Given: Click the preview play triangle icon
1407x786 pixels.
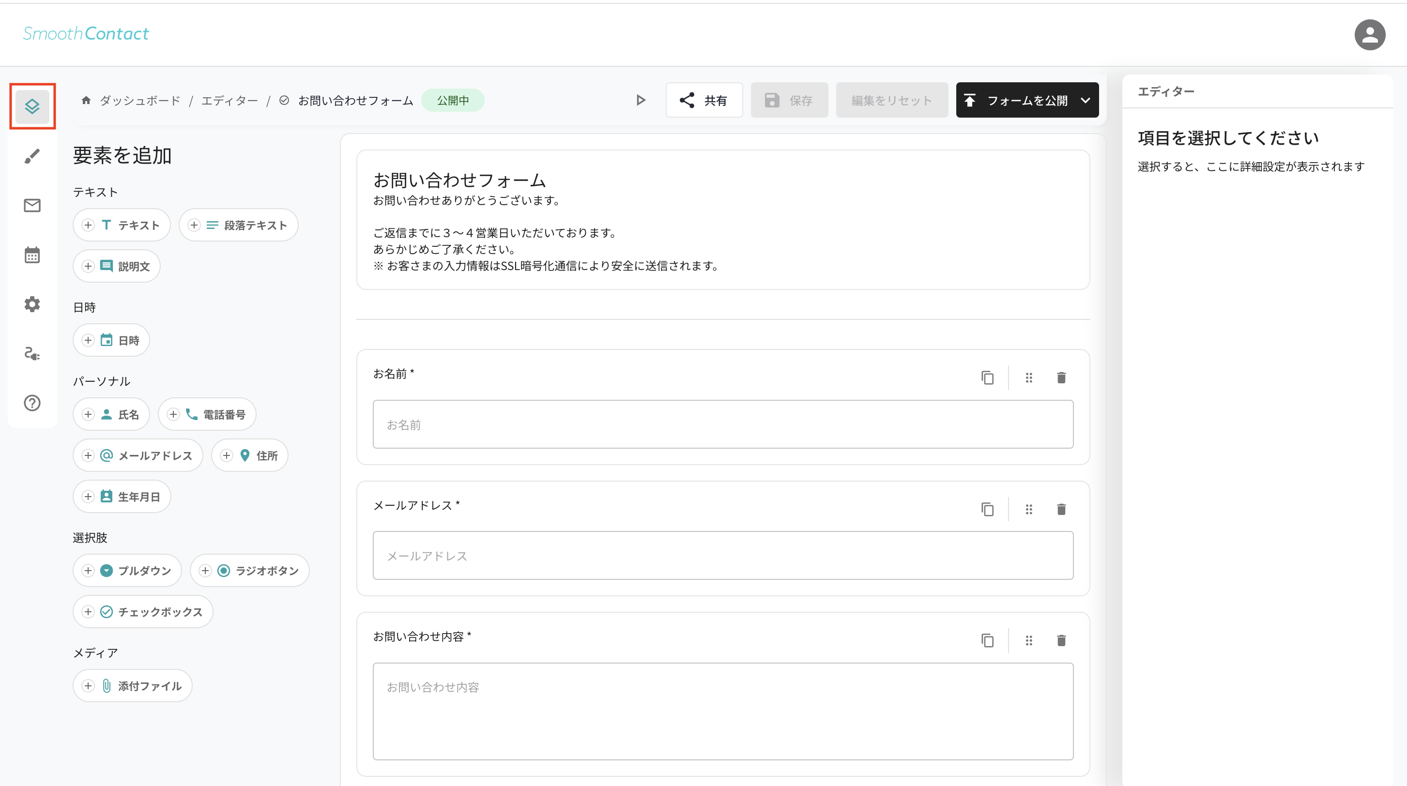Looking at the screenshot, I should pos(641,100).
